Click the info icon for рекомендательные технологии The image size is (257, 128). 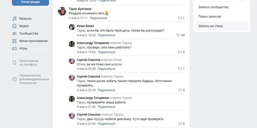14,79
